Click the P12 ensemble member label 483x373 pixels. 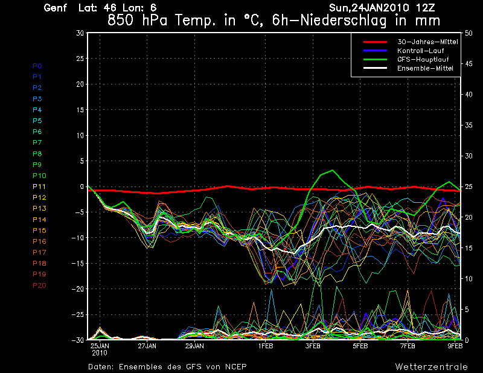39,197
